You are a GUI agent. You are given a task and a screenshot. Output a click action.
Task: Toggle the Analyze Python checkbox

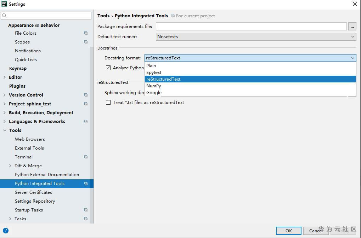[108, 68]
